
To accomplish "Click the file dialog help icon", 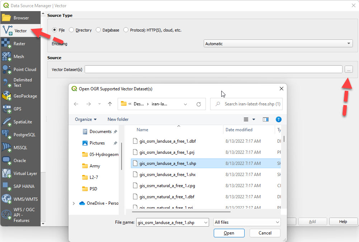I will click(279, 119).
